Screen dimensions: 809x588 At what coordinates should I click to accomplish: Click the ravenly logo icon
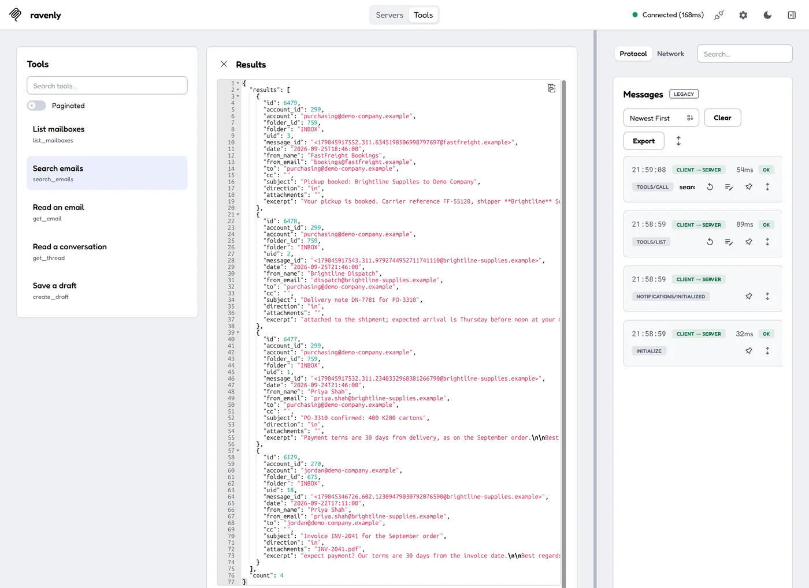tap(16, 15)
